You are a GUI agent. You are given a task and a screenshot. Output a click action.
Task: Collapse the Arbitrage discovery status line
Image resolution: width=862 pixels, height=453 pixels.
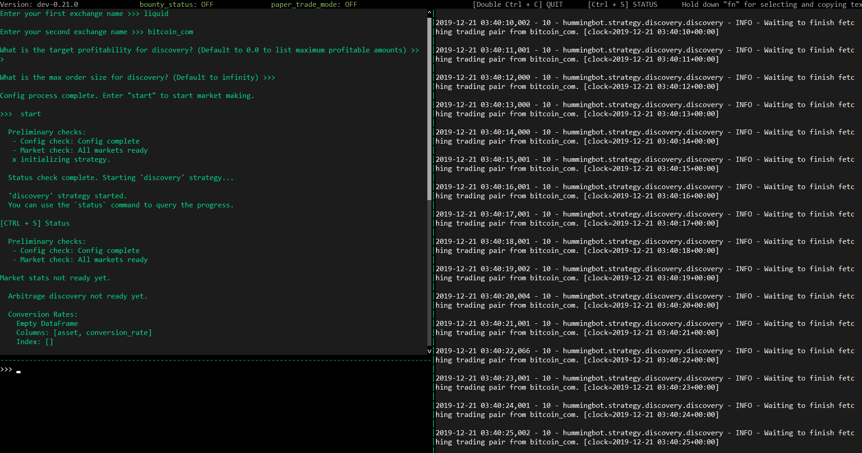[x=78, y=296]
